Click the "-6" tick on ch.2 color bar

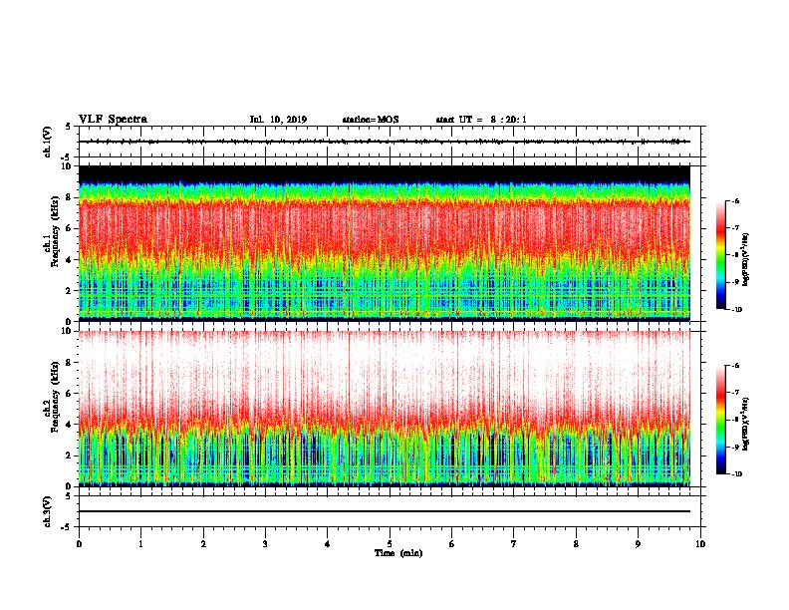[x=736, y=366]
